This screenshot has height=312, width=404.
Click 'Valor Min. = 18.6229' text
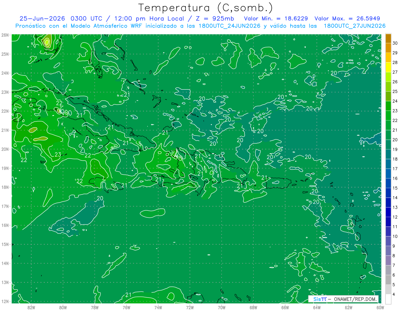pos(276,19)
